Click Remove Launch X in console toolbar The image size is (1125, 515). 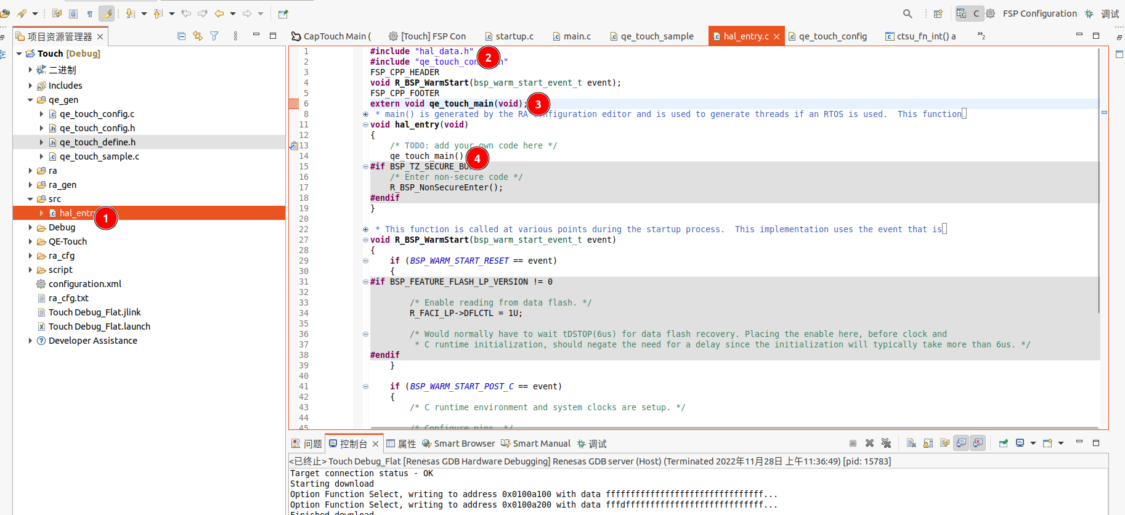pos(869,443)
